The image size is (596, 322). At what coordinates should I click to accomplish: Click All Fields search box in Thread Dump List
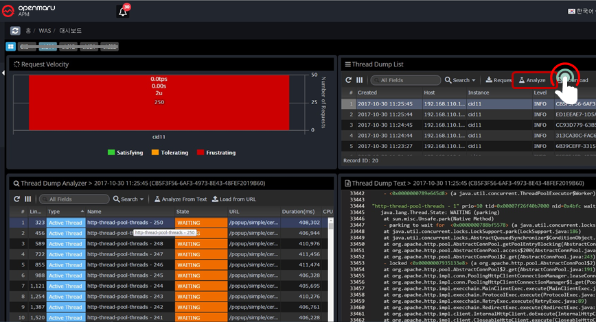406,80
